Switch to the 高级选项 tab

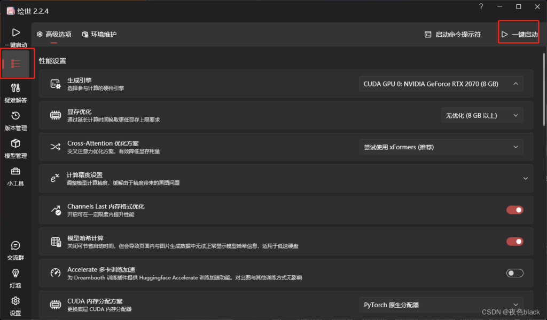53,34
